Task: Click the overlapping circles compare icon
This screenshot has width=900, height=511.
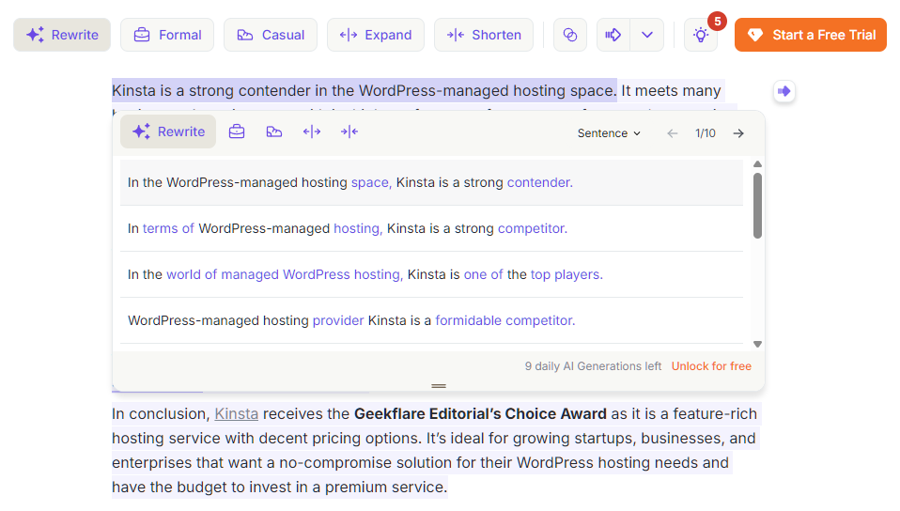Action: tap(569, 35)
